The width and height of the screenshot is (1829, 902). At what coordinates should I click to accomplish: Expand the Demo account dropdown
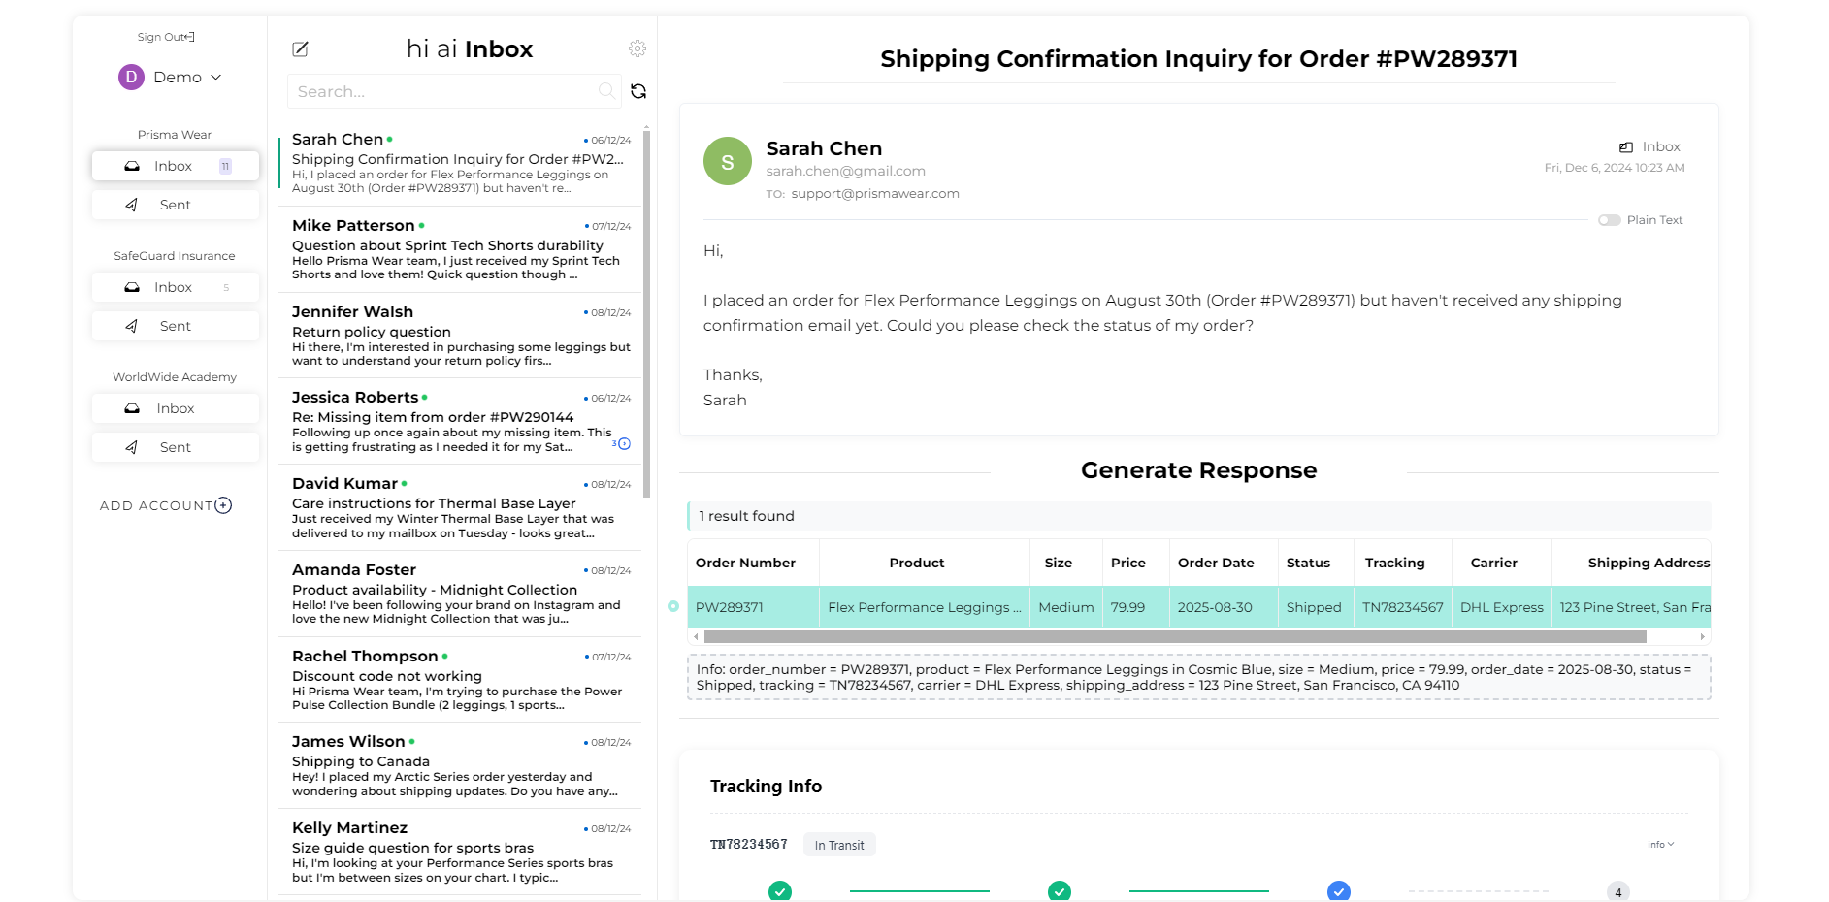click(216, 78)
